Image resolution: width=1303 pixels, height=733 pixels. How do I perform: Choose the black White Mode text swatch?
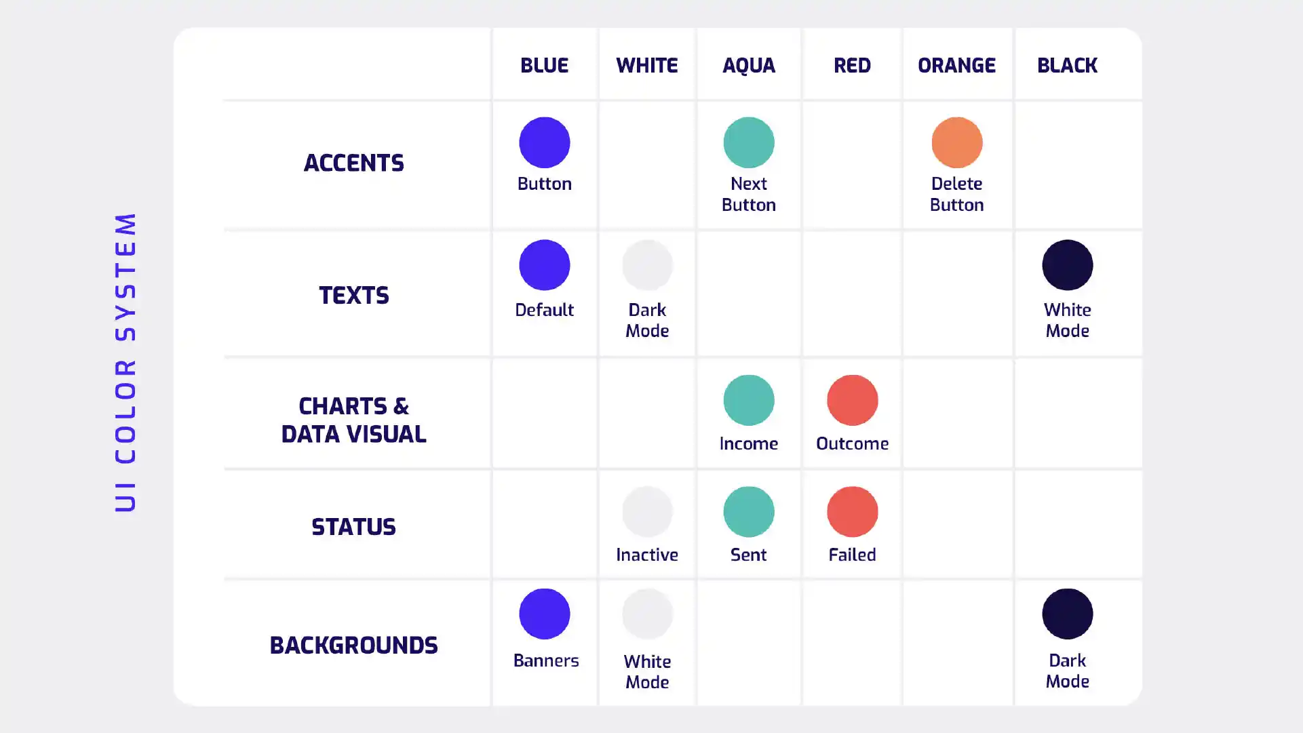pyautogui.click(x=1067, y=265)
